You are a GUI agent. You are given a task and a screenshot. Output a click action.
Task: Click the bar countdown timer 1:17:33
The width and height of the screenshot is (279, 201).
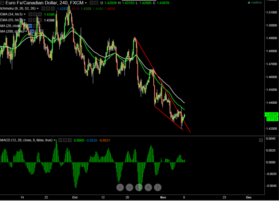click(272, 119)
